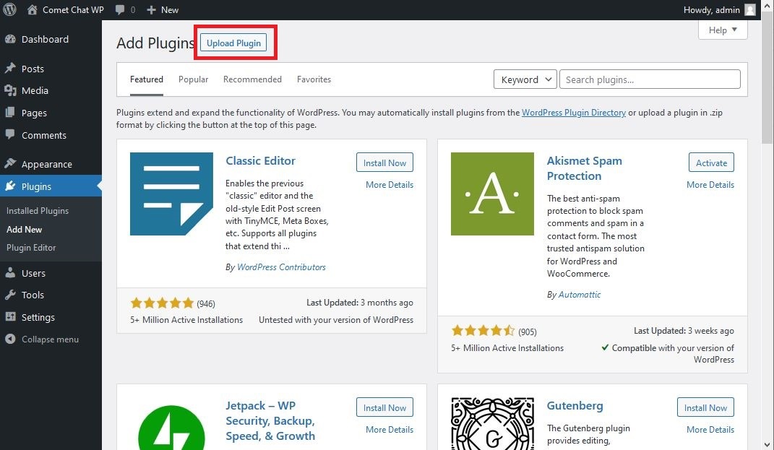Open Plugin Editor submenu item
This screenshot has width=774, height=450.
click(31, 248)
